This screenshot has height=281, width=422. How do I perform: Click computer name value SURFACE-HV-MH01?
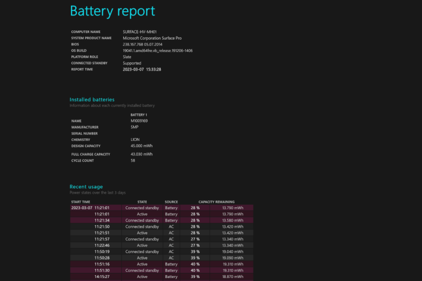(x=140, y=32)
